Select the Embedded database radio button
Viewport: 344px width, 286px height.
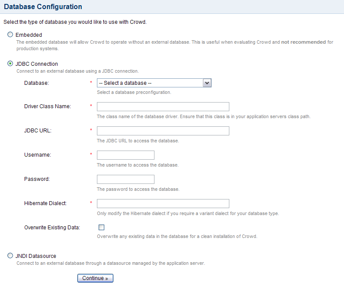tap(10, 35)
